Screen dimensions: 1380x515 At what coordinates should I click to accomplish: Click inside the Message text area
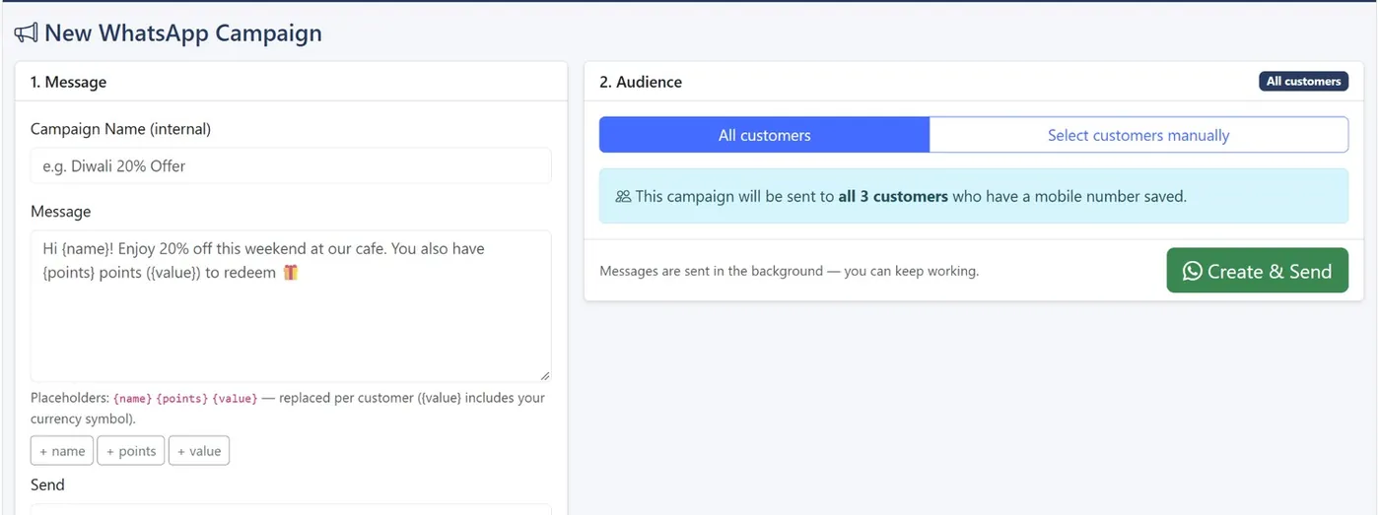[x=291, y=306]
